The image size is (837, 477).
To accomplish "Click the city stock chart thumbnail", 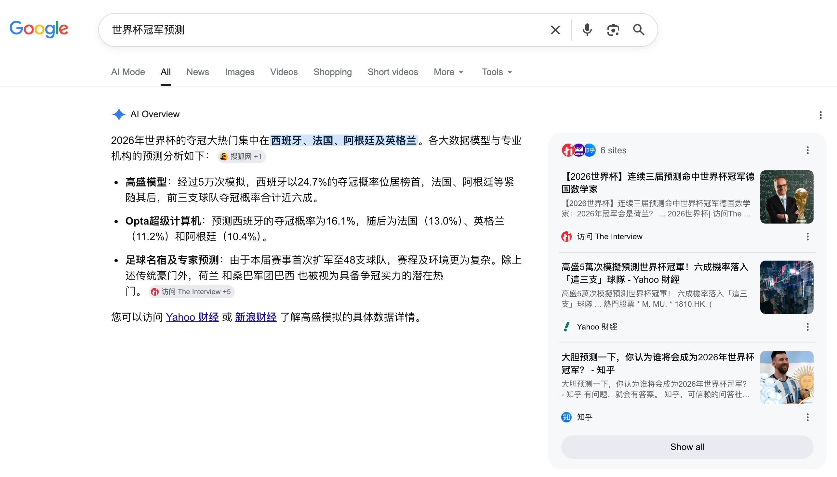I will coord(787,287).
